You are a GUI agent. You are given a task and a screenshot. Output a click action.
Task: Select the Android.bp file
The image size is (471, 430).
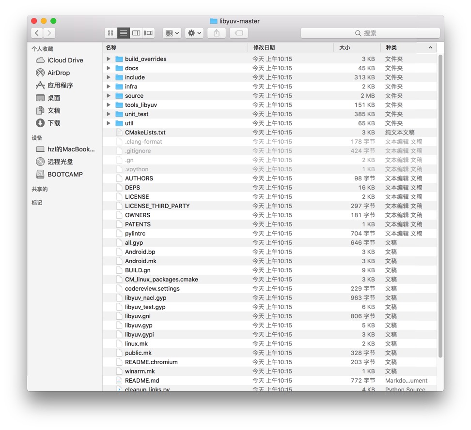click(269, 252)
